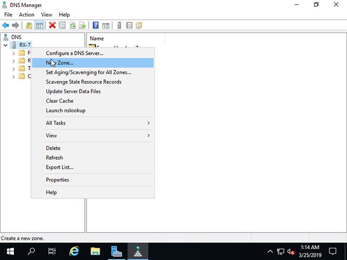347x260 pixels.
Task: Open the Windows Start menu
Action: coord(10,251)
